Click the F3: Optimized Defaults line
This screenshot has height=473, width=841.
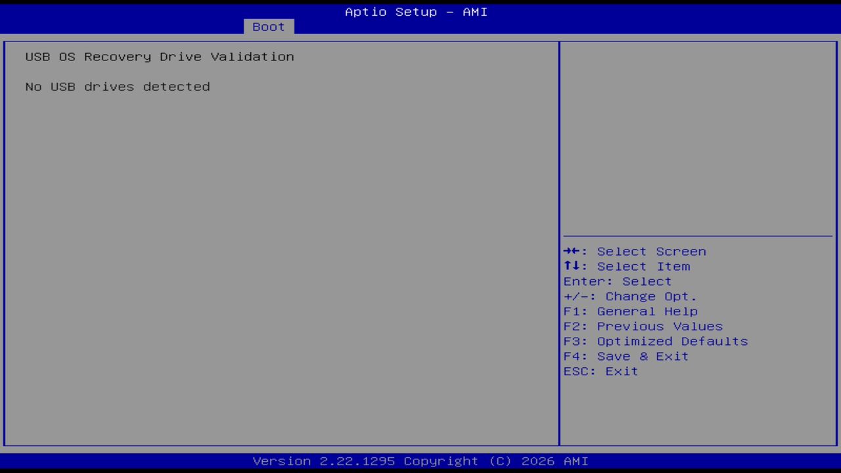click(x=656, y=342)
